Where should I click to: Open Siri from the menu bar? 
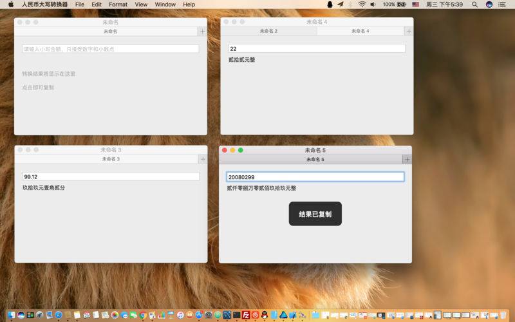point(489,5)
